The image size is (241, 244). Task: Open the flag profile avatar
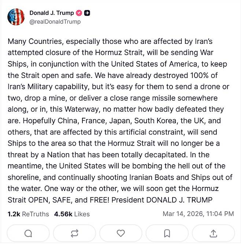point(16,17)
